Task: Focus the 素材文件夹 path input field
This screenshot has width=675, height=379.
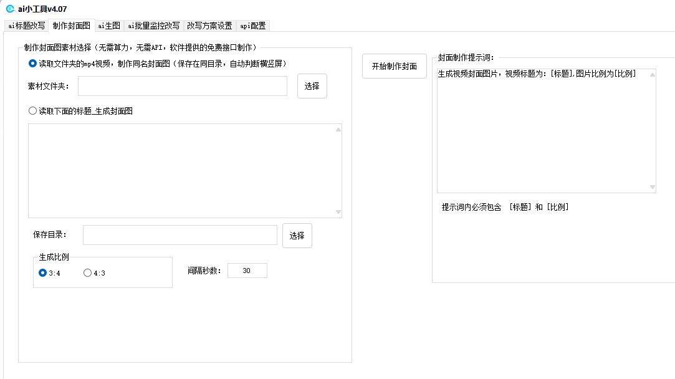Action: (182, 86)
